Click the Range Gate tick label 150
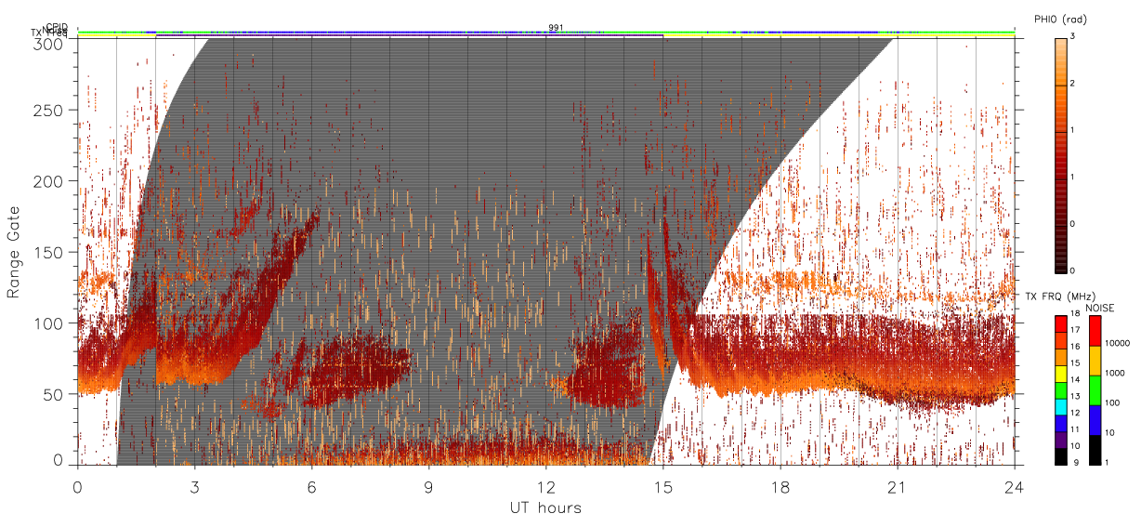This screenshot has width=1141, height=527. (48, 252)
